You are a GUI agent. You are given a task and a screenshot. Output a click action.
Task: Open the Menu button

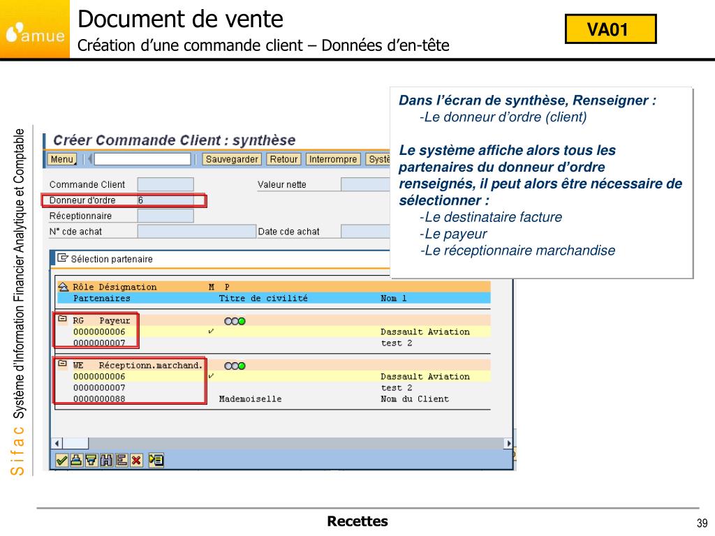tap(62, 159)
